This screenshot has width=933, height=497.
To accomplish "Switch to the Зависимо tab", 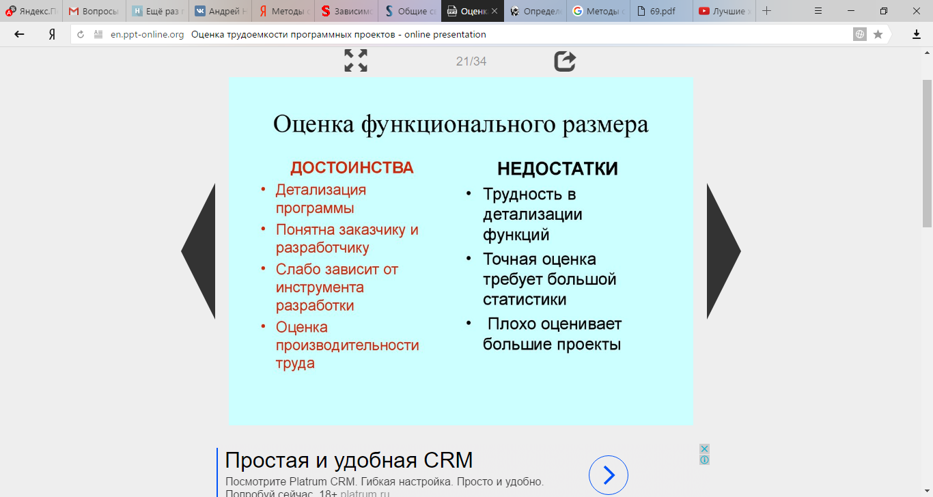I will tap(346, 11).
